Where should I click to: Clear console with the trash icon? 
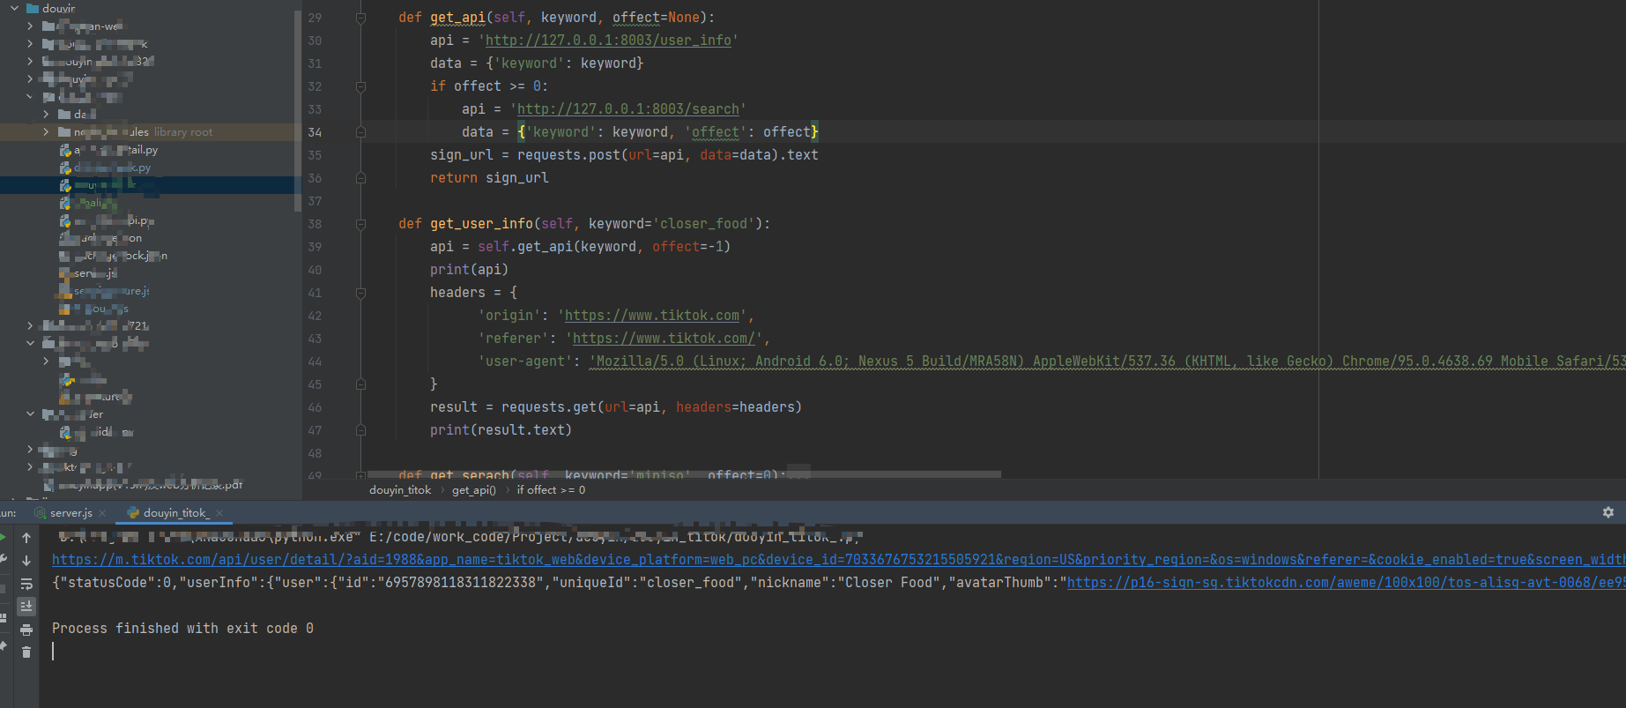point(26,652)
